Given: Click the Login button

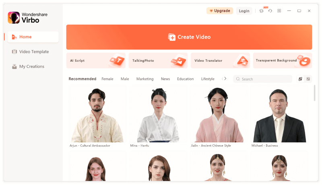Looking at the screenshot, I should coord(244,11).
